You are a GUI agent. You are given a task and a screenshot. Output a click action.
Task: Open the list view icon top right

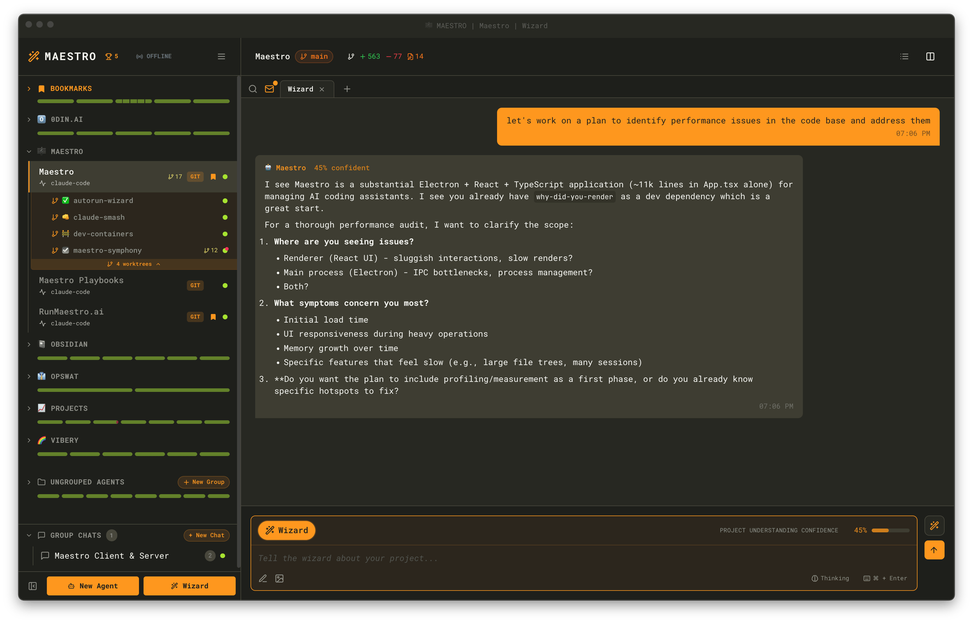coord(904,56)
